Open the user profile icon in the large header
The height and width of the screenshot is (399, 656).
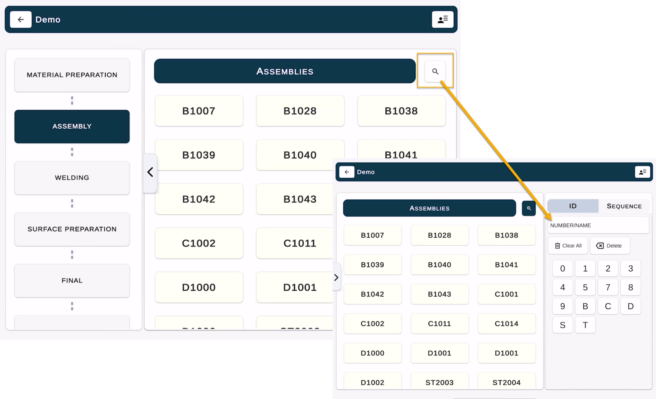tap(442, 19)
